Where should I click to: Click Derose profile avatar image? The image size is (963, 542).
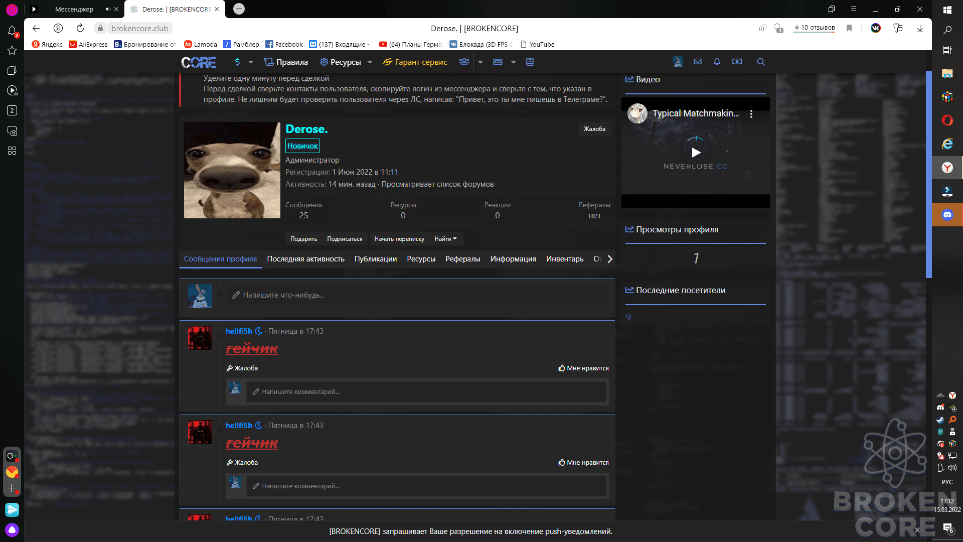(232, 170)
